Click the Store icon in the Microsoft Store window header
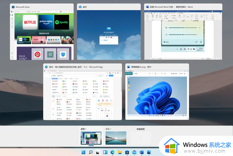 (x=13, y=7)
